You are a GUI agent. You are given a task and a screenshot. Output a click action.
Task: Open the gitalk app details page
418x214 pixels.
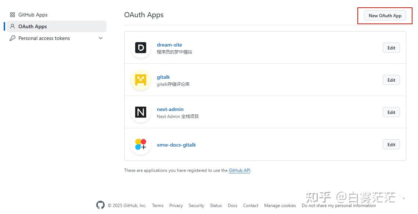(x=163, y=77)
